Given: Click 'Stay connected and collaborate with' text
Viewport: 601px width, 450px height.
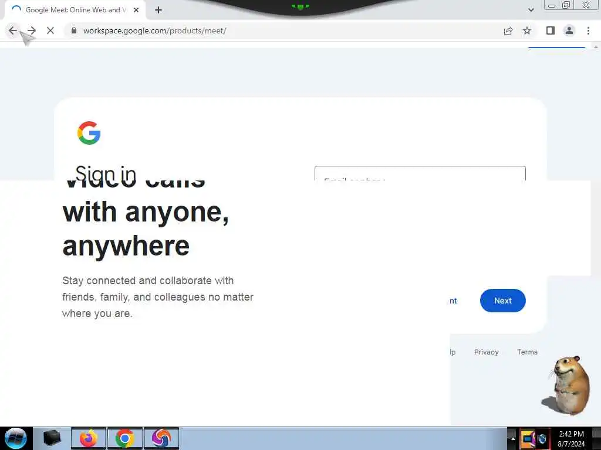Looking at the screenshot, I should coord(148,281).
